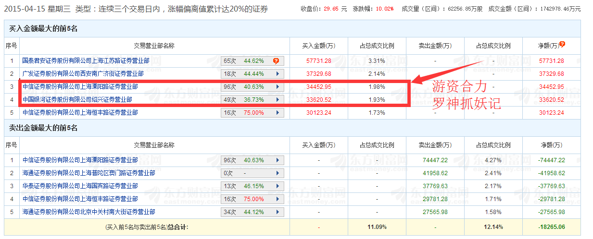Image resolution: width=593 pixels, height=239 pixels.
Task: Open 中信证券上海溧阳路营业部 in the 卖出 table
Action: [x=80, y=160]
